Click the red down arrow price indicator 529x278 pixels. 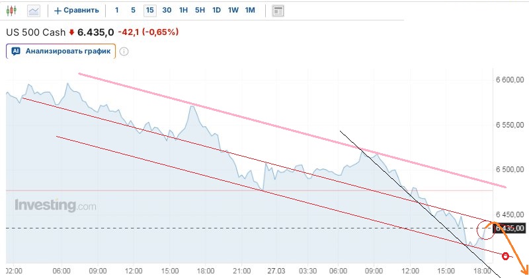[x=72, y=32]
